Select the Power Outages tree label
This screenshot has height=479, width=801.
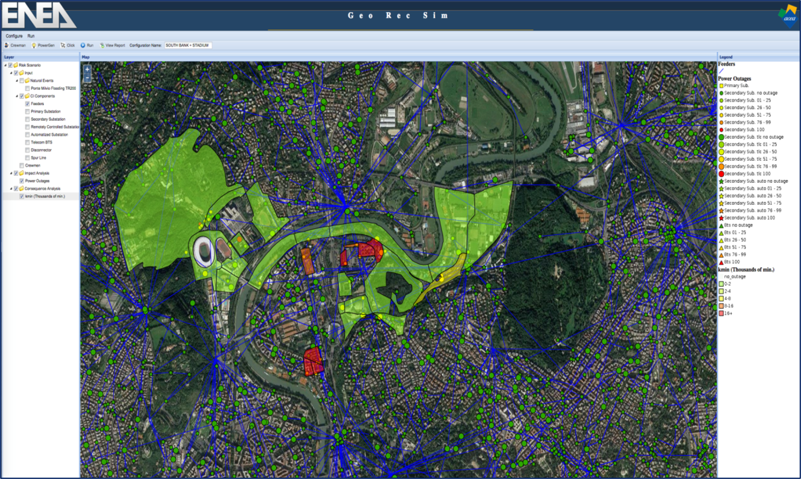point(37,181)
